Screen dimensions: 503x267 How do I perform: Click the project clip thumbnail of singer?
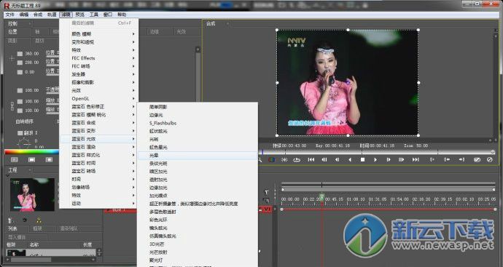pos(32,195)
